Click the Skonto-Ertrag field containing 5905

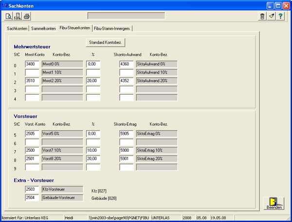coord(127,134)
